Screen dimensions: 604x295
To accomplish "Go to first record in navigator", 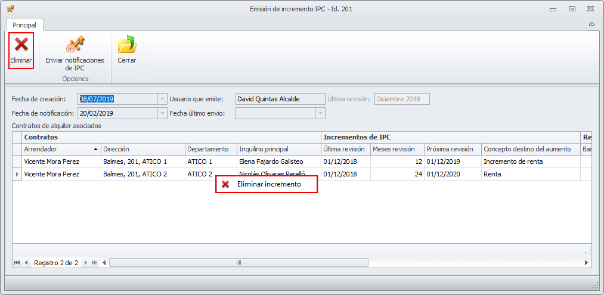I will coord(17,263).
